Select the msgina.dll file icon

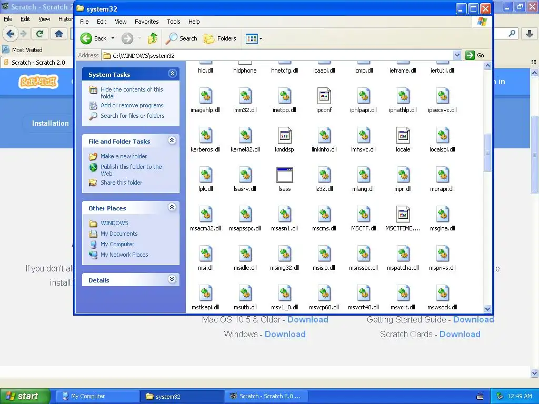[x=442, y=215]
